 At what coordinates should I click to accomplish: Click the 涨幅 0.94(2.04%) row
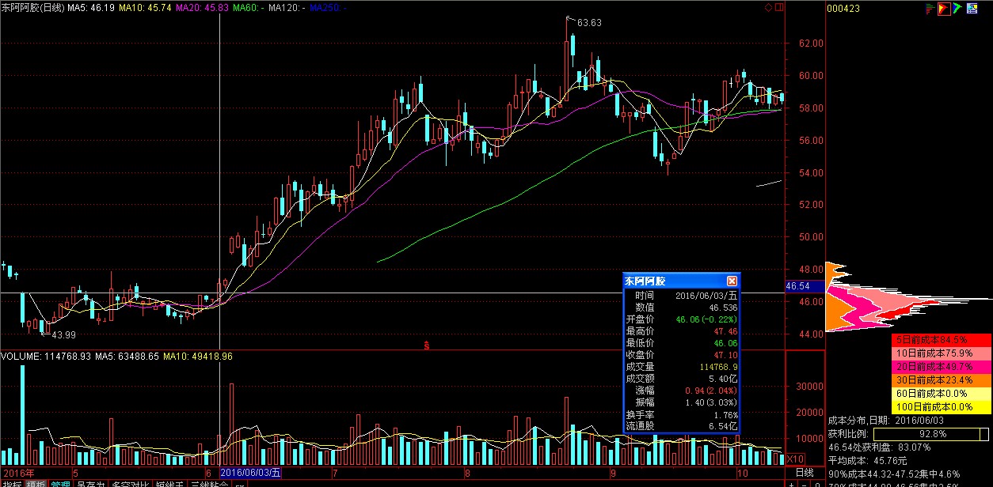(681, 391)
